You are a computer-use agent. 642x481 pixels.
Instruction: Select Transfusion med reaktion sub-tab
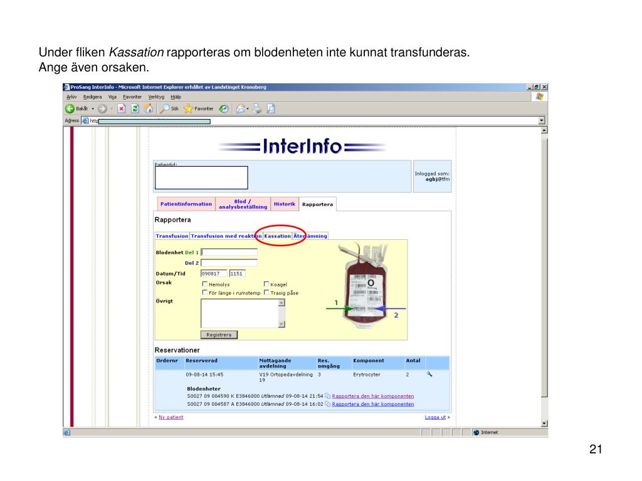(x=226, y=236)
